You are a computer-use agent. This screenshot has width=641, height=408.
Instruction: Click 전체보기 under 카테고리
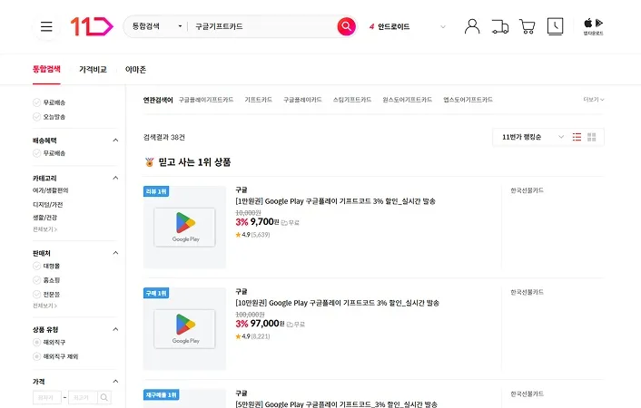[x=45, y=229]
